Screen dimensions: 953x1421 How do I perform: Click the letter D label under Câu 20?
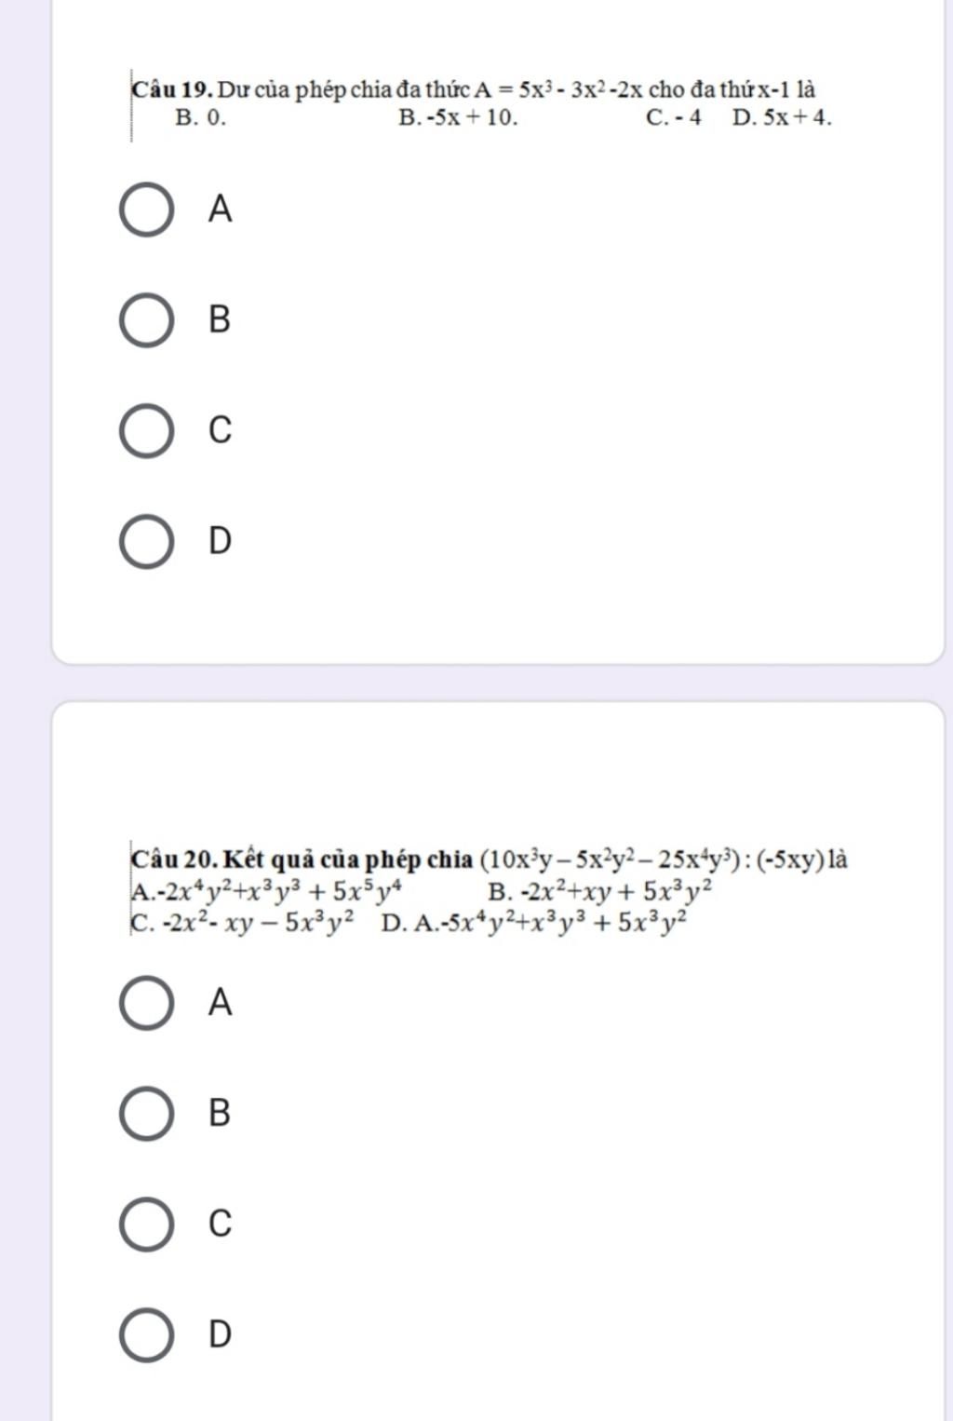coord(220,1334)
